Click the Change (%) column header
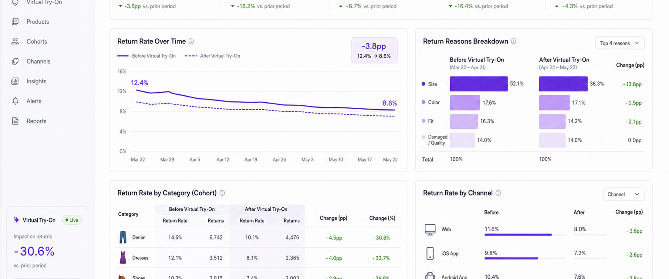 [x=382, y=218]
